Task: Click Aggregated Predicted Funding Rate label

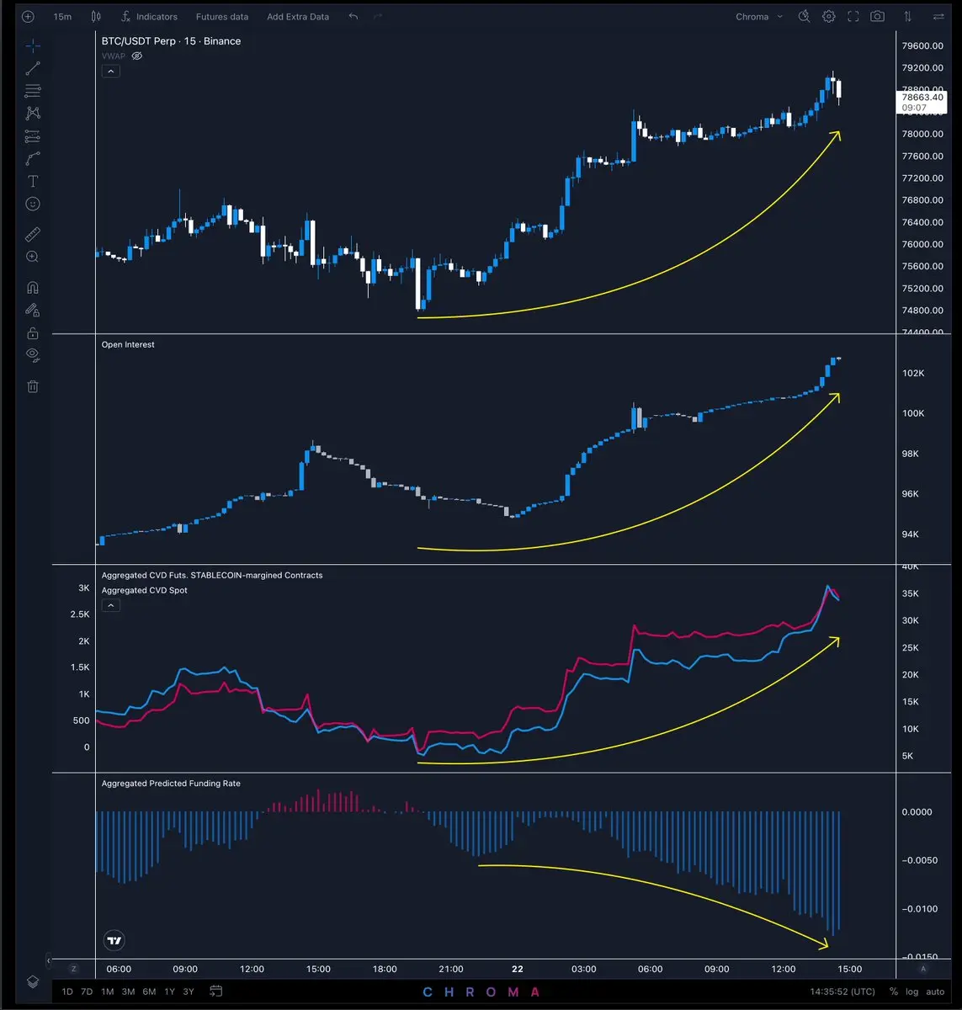Action: pos(171,784)
